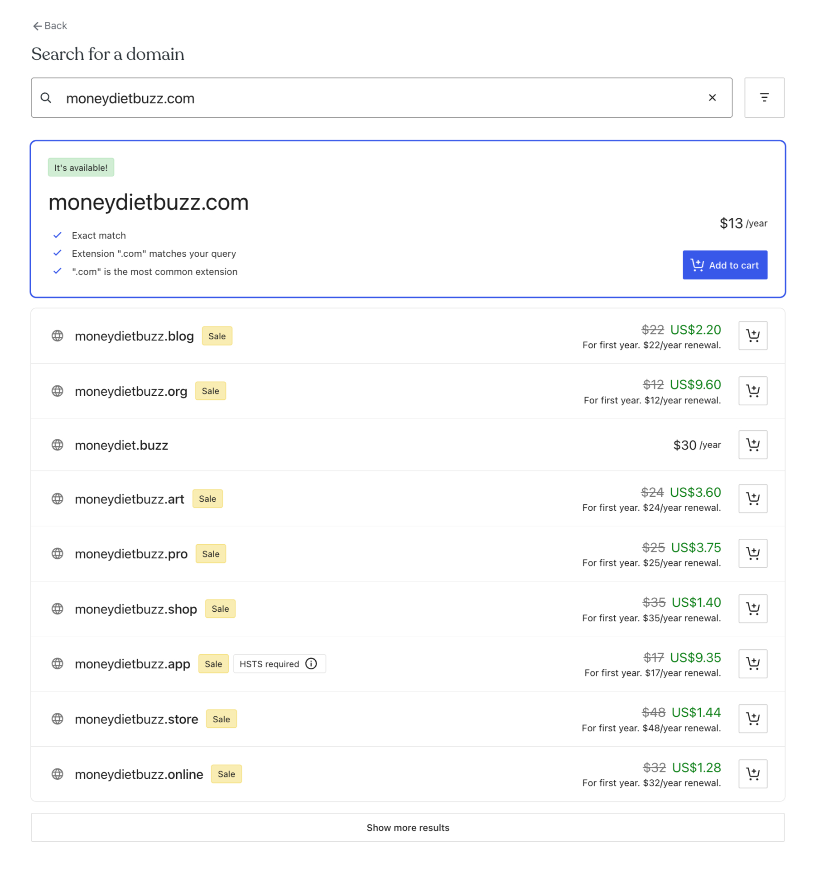
Task: Click the US$9.60 sale price
Action: [694, 384]
